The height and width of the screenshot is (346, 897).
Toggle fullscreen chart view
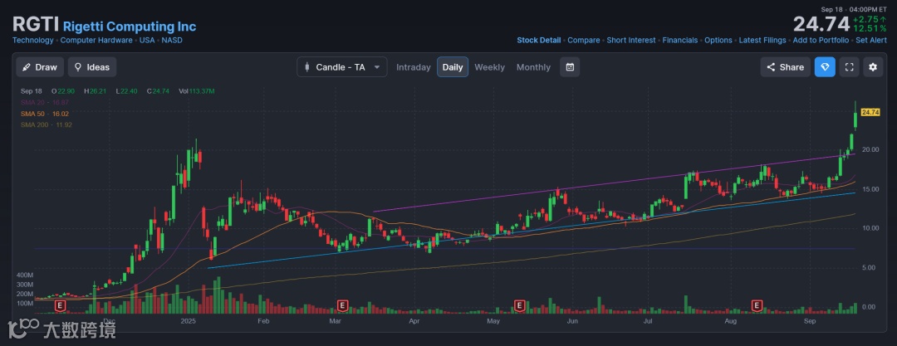[850, 67]
